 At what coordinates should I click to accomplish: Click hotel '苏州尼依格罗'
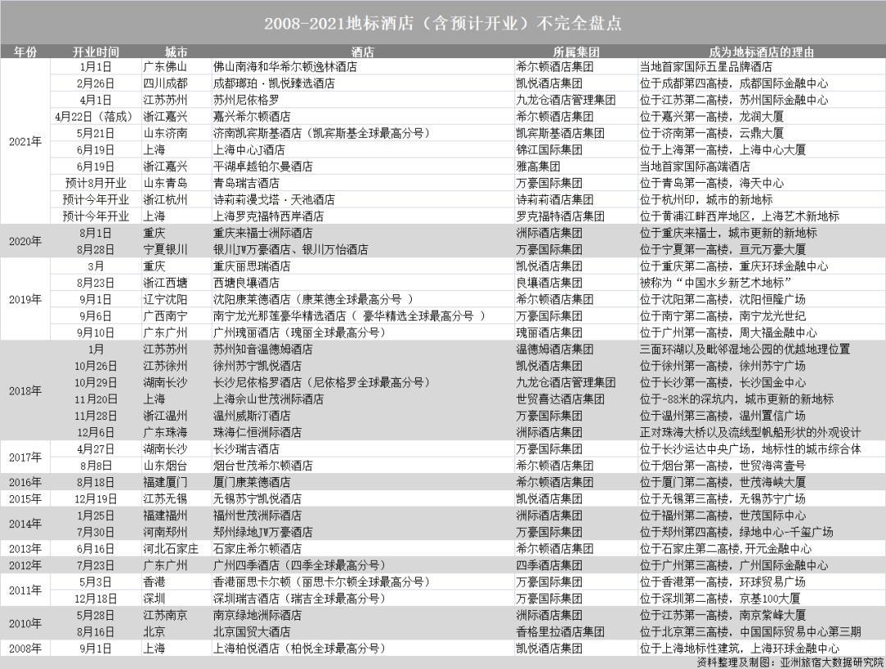[x=246, y=100]
